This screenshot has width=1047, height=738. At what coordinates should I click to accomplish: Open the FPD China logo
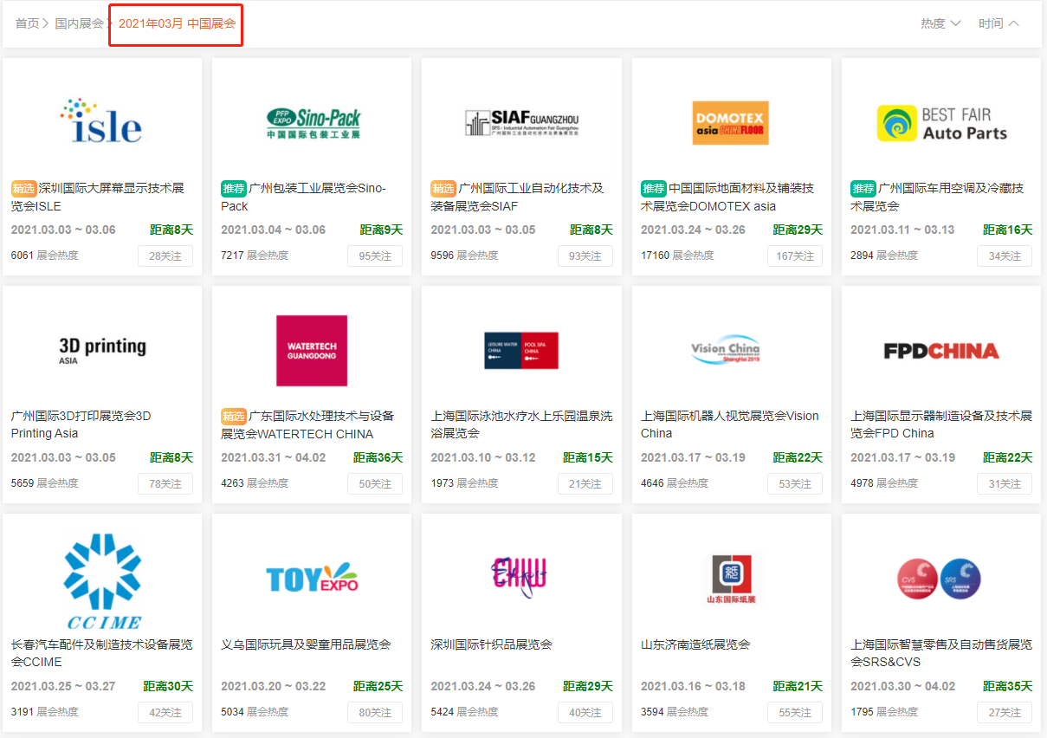(x=941, y=351)
